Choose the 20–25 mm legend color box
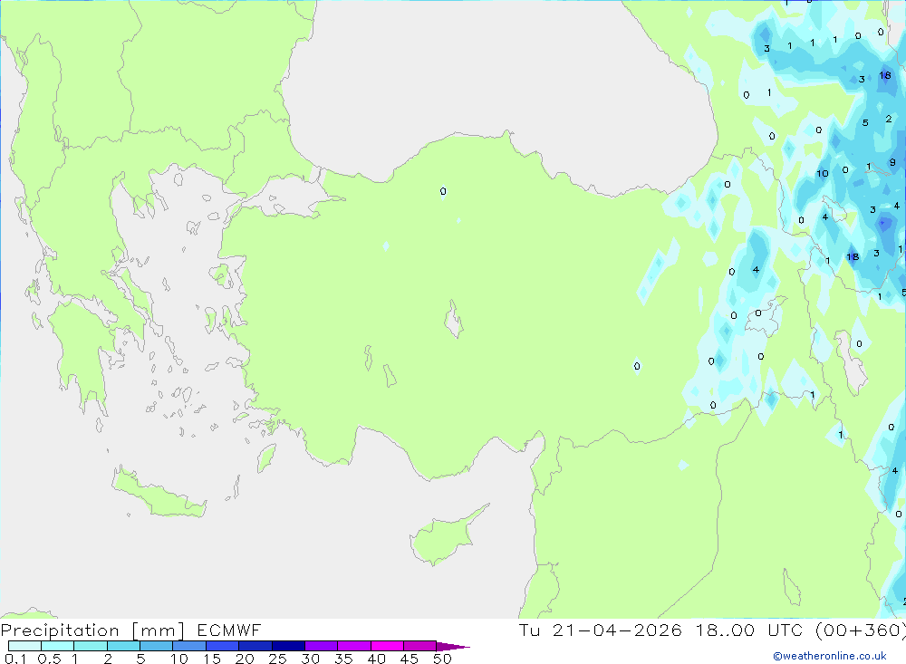 [x=255, y=646]
